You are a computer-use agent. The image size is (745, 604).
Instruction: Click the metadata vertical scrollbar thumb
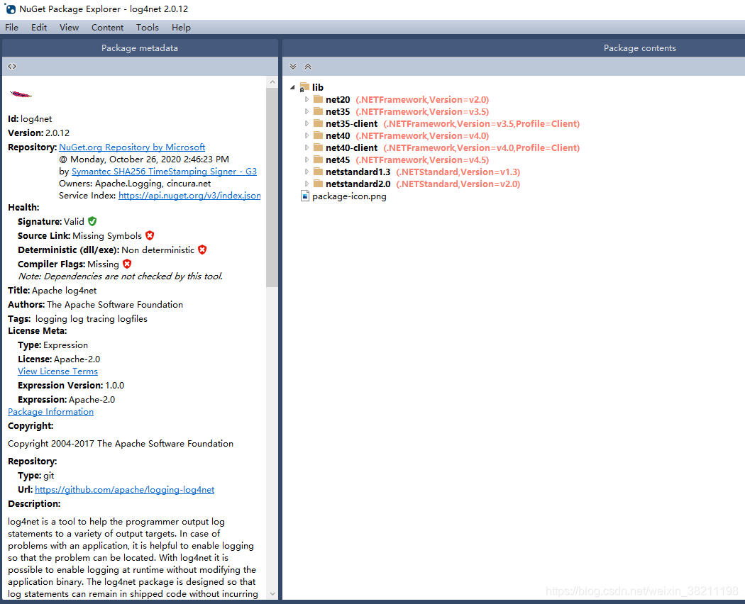coord(272,187)
